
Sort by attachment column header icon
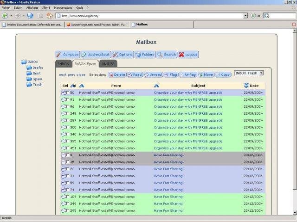(x=73, y=86)
